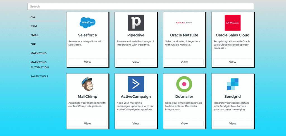286x136 pixels.
Task: Click 'Select and setup integrations' Netsuite description
Action: tap(183, 43)
